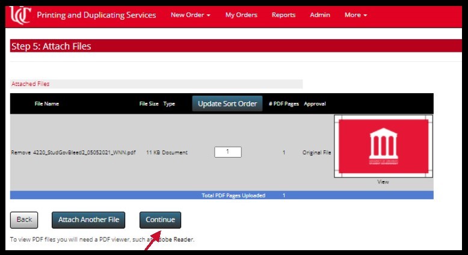The width and height of the screenshot is (468, 255).
Task: Click the View link under the preview
Action: coord(383,182)
